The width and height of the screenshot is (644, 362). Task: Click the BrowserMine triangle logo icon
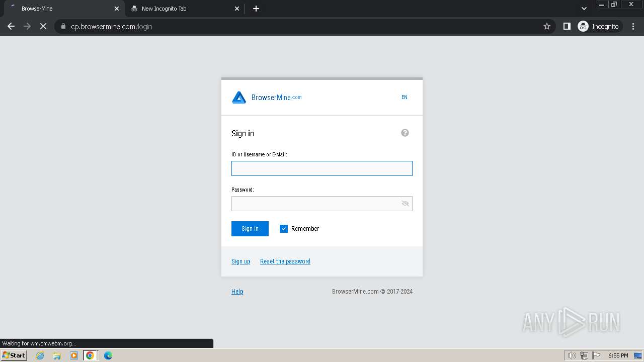click(x=239, y=97)
